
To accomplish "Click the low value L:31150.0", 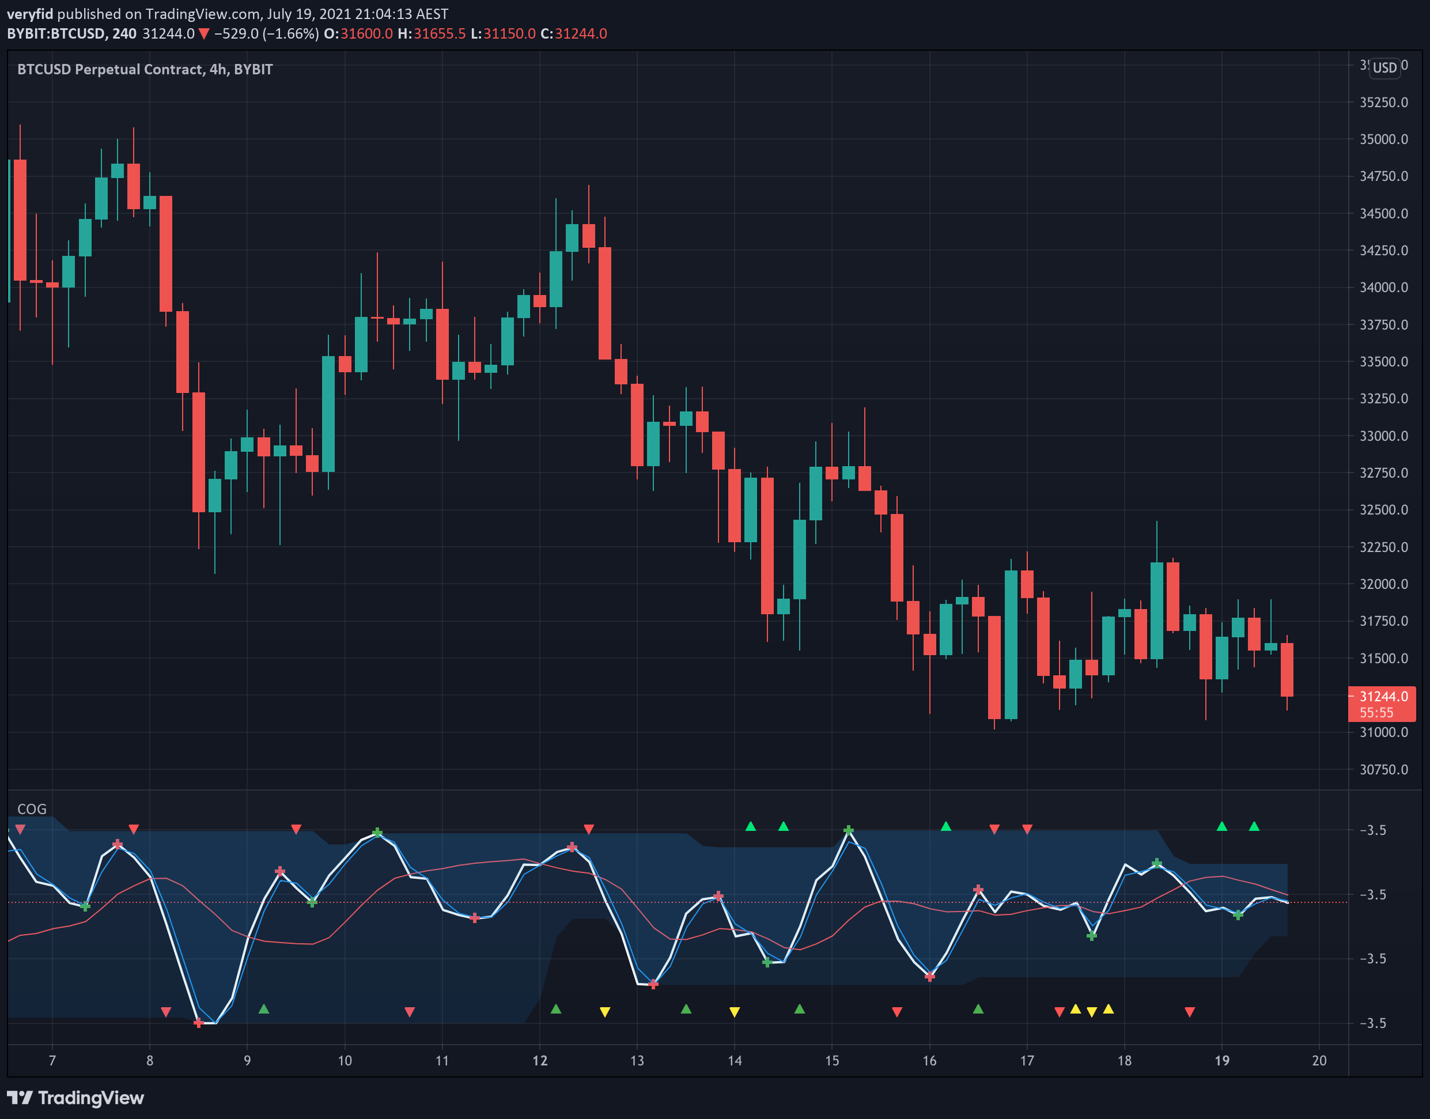I will [503, 33].
